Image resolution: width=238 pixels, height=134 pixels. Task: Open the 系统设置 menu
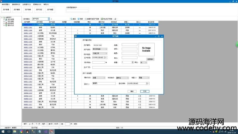pyautogui.click(x=6, y=4)
